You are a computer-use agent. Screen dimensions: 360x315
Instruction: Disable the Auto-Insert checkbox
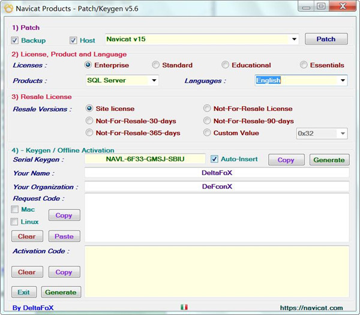(215, 159)
